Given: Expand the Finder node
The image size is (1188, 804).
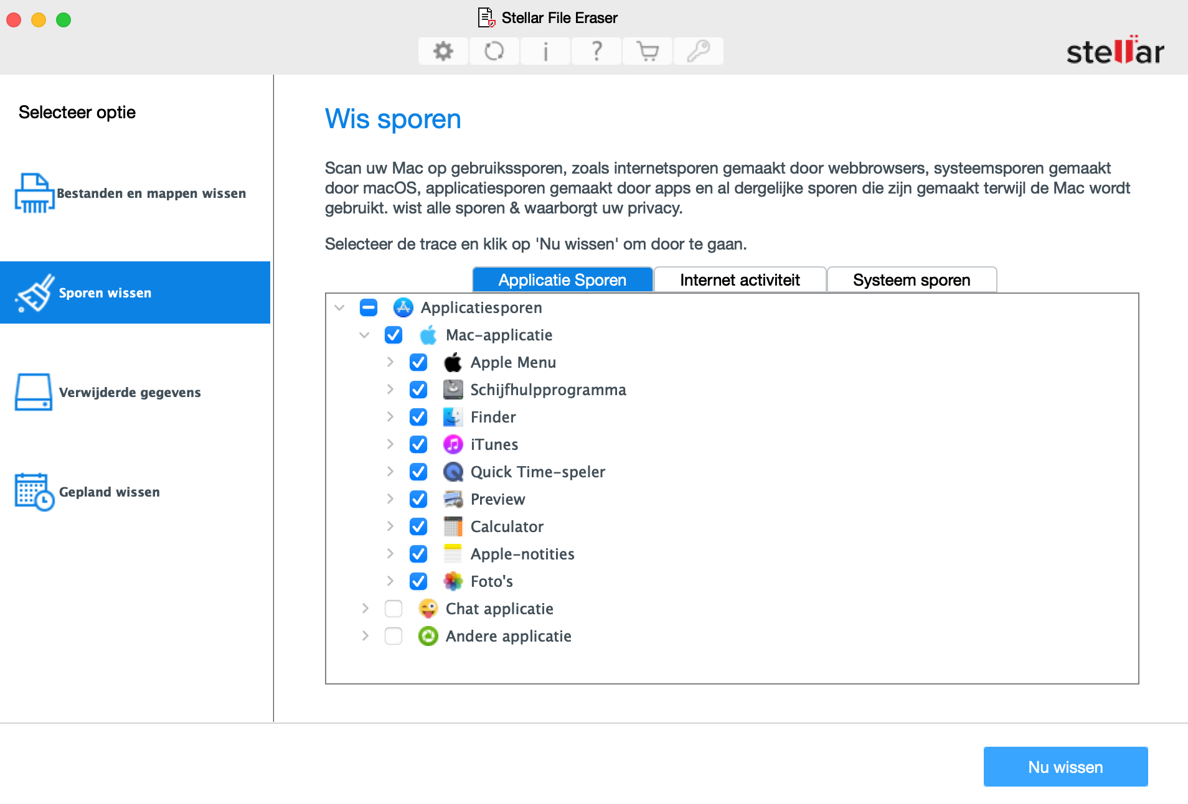Looking at the screenshot, I should tap(390, 416).
